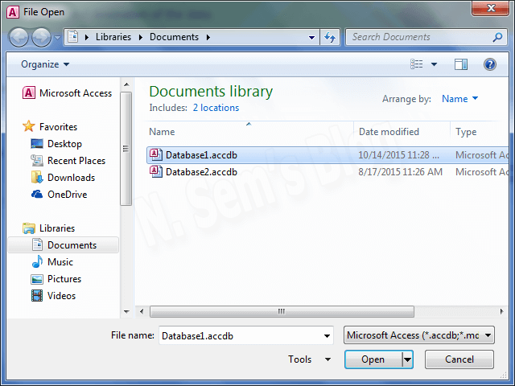The image size is (515, 386).
Task: Open the Videos library
Action: coord(61,296)
